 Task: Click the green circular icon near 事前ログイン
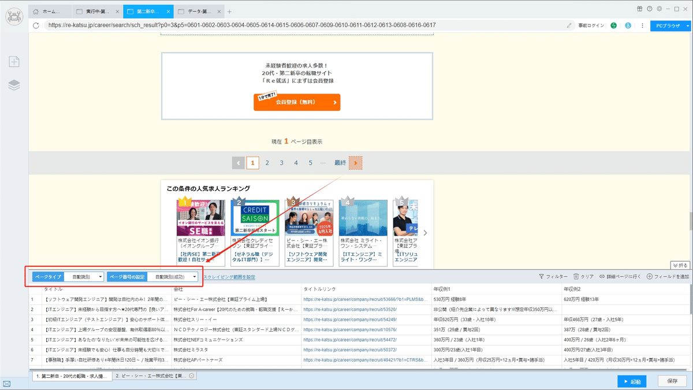[x=614, y=25]
